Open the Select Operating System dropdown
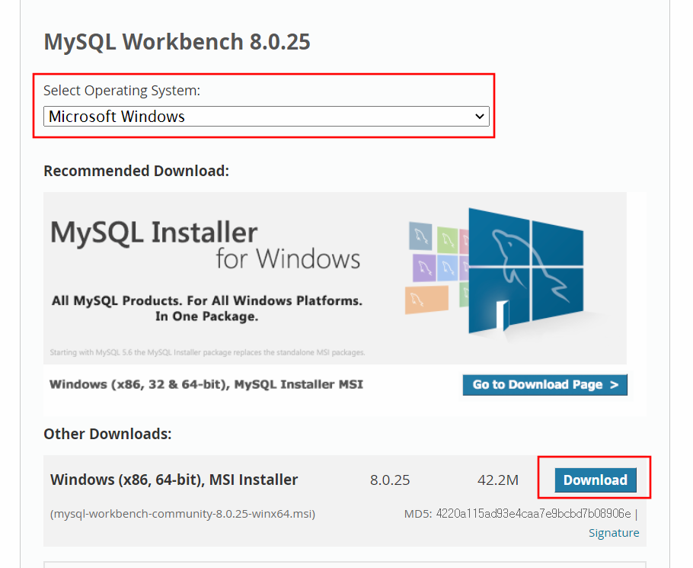 pyautogui.click(x=266, y=117)
